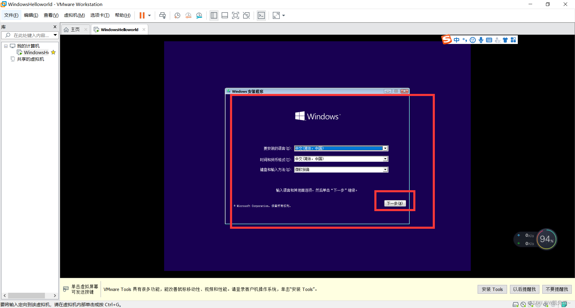Image resolution: width=575 pixels, height=308 pixels.
Task: Pause the virtual machine using the orange pause icon
Action: click(x=142, y=15)
